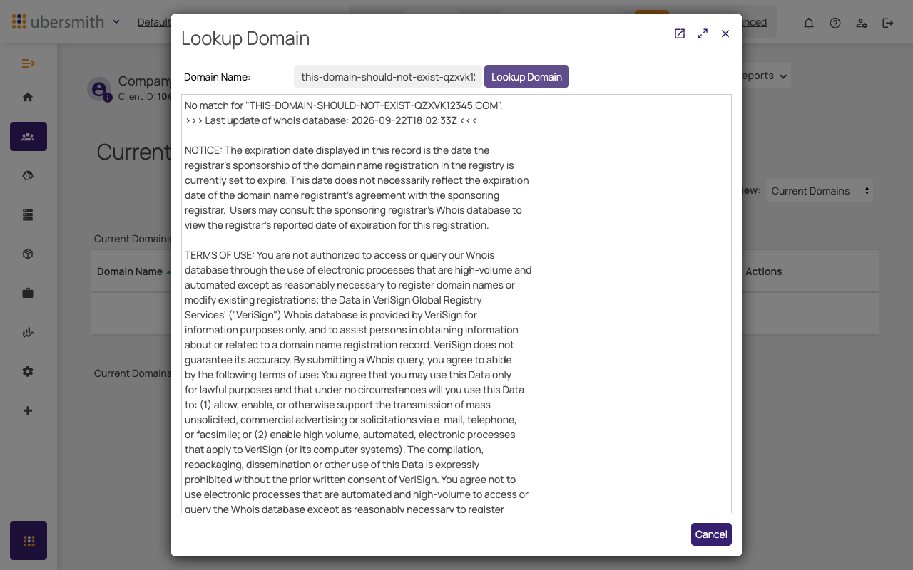Screen dimensions: 913x570
Task: Click the client avatar icon
Action: click(99, 90)
